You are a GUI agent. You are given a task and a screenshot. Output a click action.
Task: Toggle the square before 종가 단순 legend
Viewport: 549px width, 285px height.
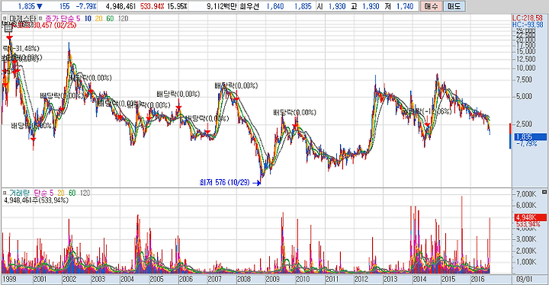(40, 18)
